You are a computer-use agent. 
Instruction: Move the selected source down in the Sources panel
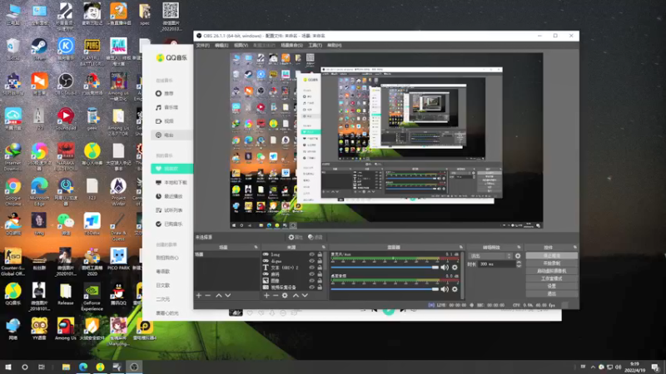tap(305, 296)
